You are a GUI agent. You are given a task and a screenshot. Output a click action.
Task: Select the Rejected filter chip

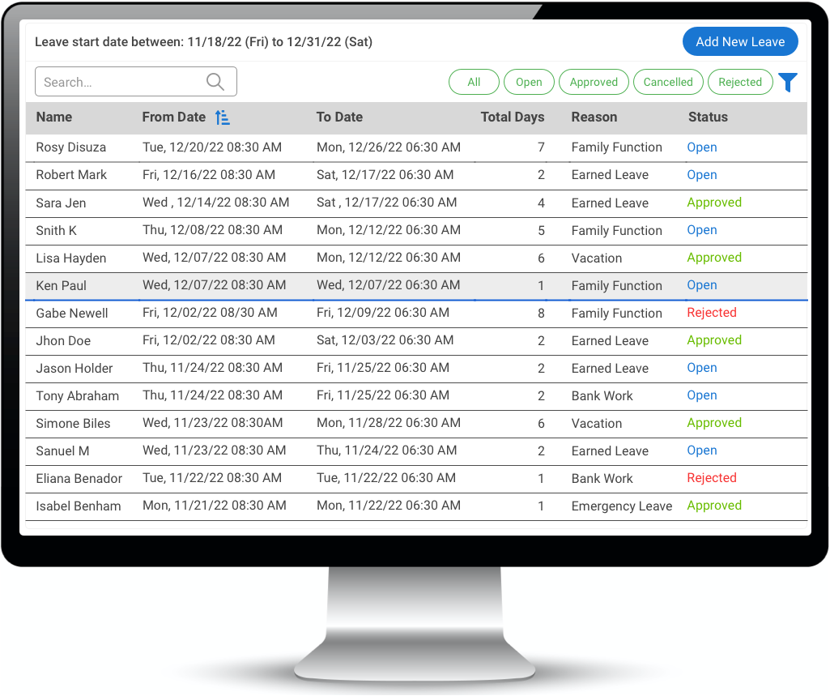[740, 82]
